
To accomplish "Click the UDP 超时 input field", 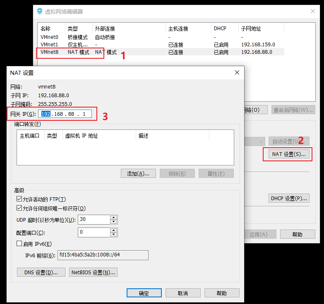I will [x=94, y=220].
